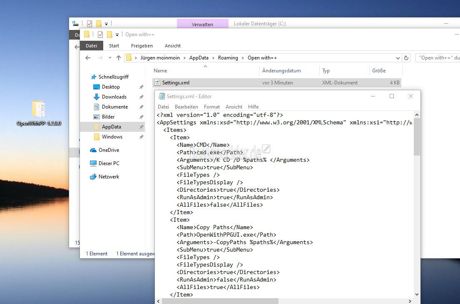
Task: Click the back arrow of the rear Lokaler Datenträger window
Action: tap(77, 47)
